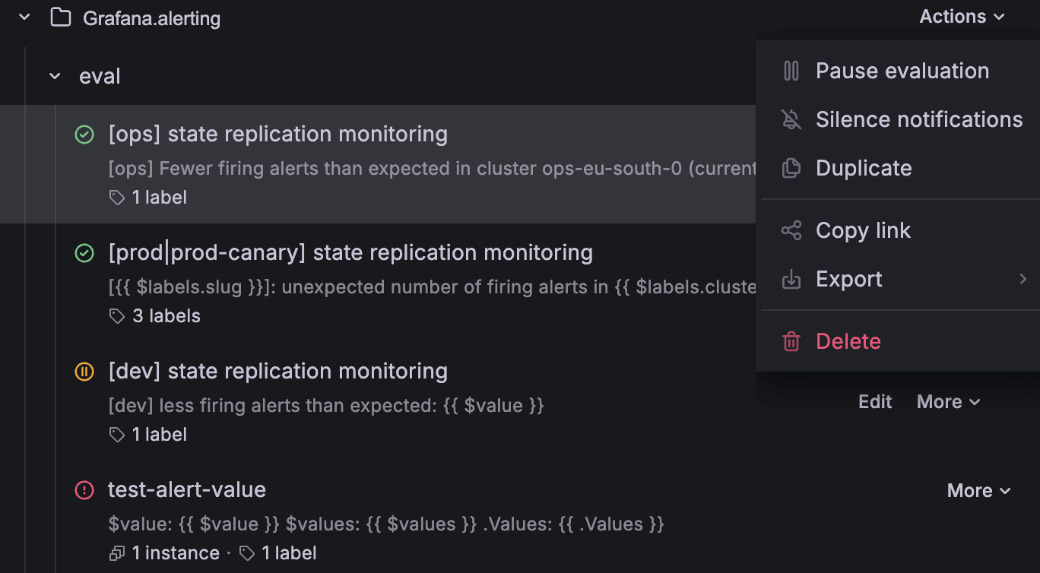Collapse the Grafana.alerting folder
This screenshot has width=1040, height=573.
(23, 15)
